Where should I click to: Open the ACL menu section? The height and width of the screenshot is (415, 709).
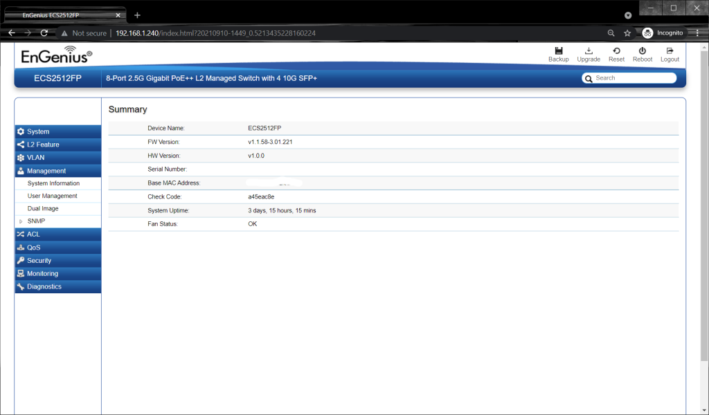pyautogui.click(x=58, y=234)
